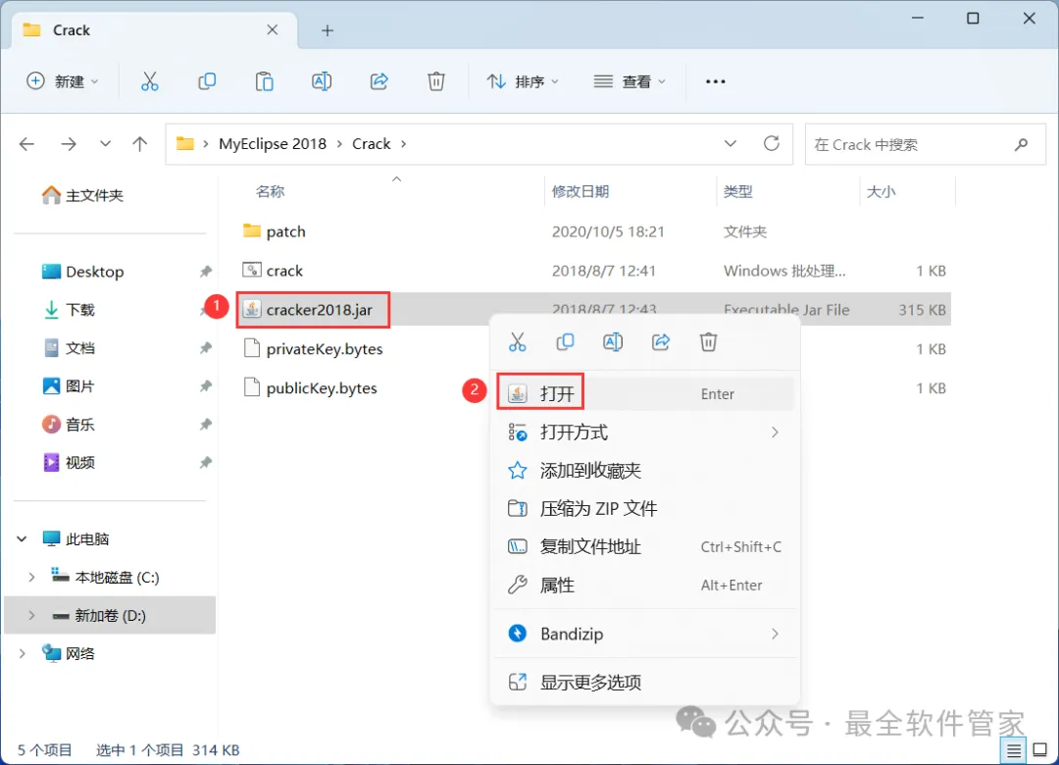The width and height of the screenshot is (1059, 765).
Task: Open 图片 in the sidebar
Action: coord(69,385)
